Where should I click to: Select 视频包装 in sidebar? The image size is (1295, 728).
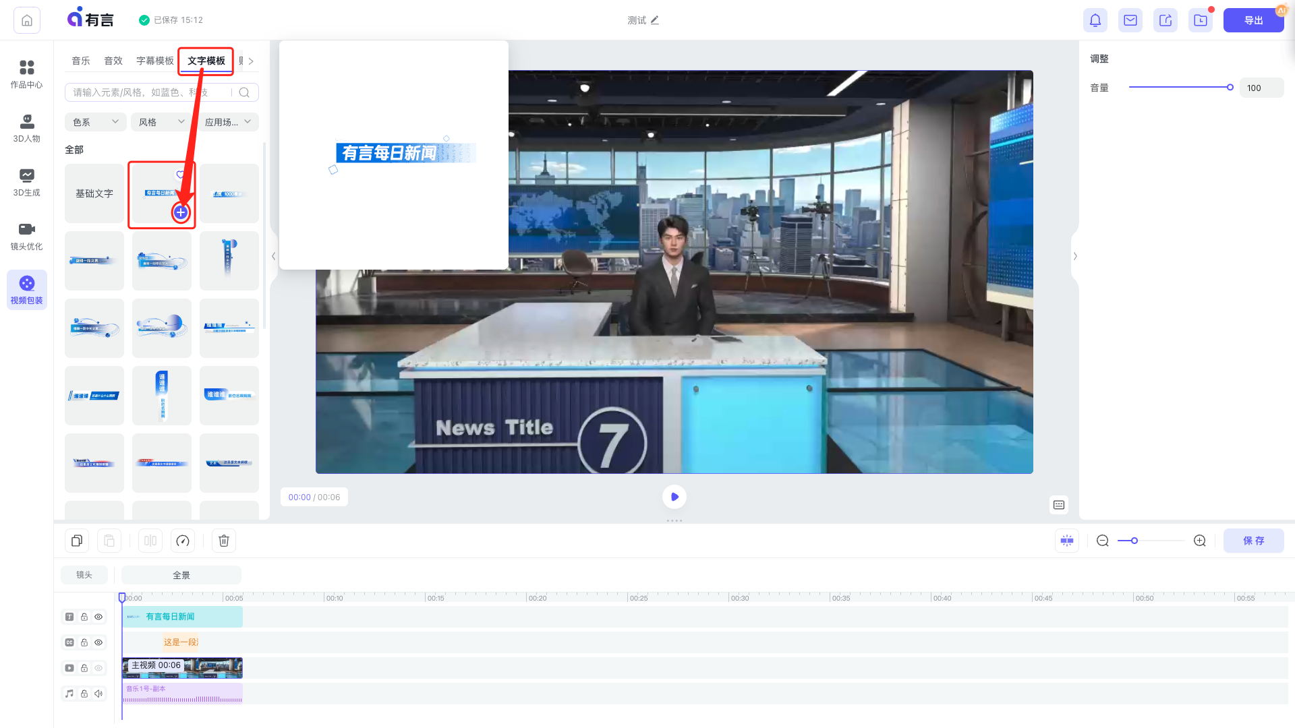[27, 290]
